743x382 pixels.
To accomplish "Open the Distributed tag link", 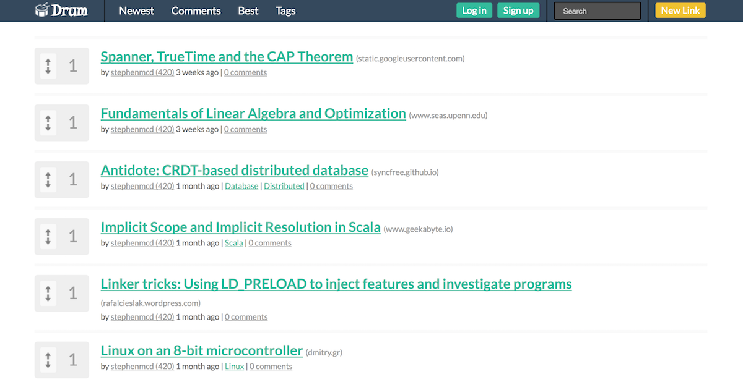I will click(284, 186).
